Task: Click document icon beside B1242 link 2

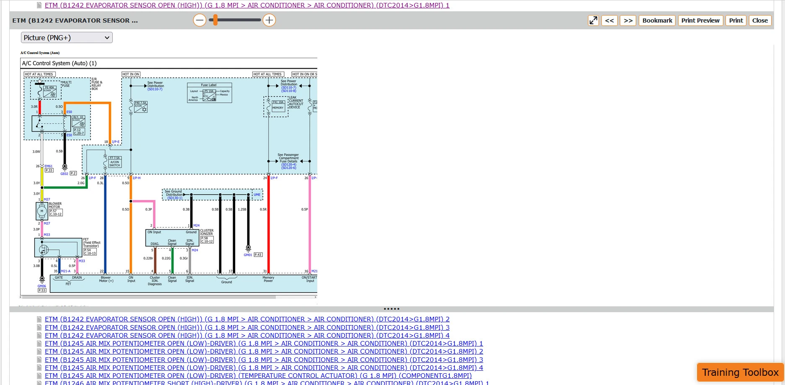Action: click(x=39, y=319)
